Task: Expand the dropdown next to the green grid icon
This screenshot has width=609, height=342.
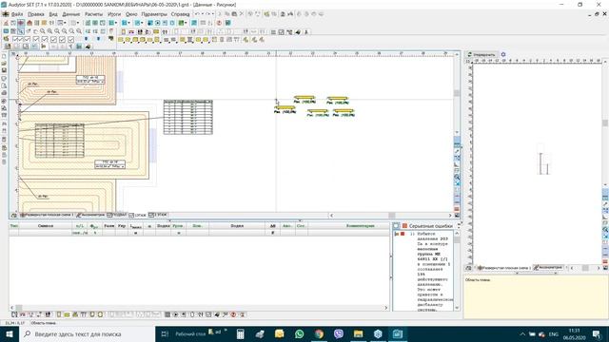Action: 187,23
